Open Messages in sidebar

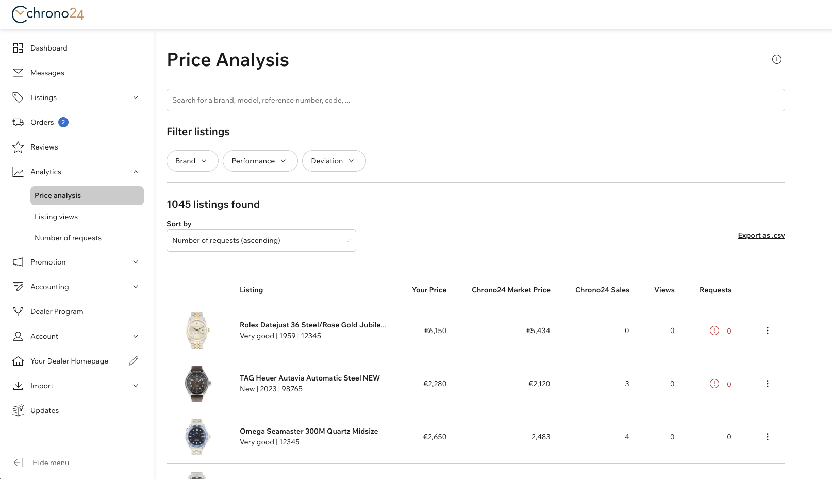point(47,73)
